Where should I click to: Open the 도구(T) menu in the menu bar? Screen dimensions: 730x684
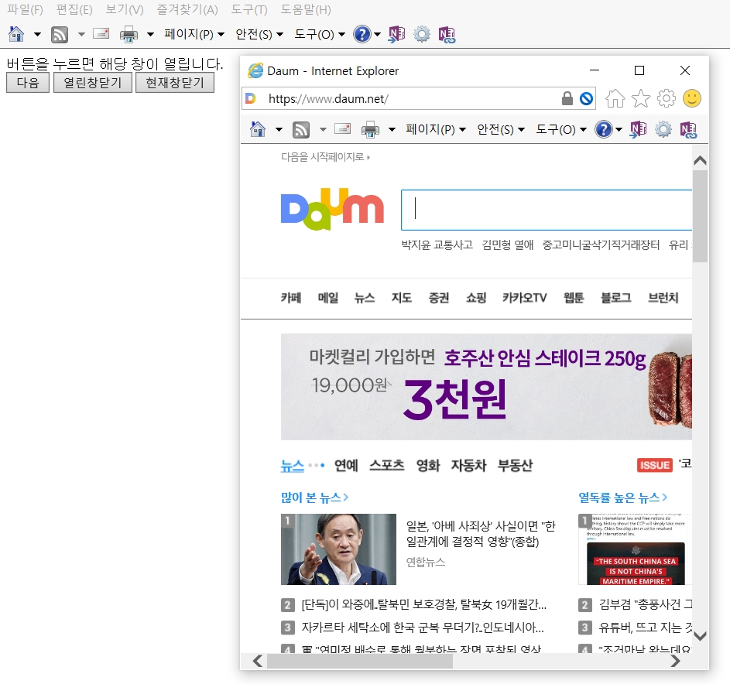tap(249, 9)
